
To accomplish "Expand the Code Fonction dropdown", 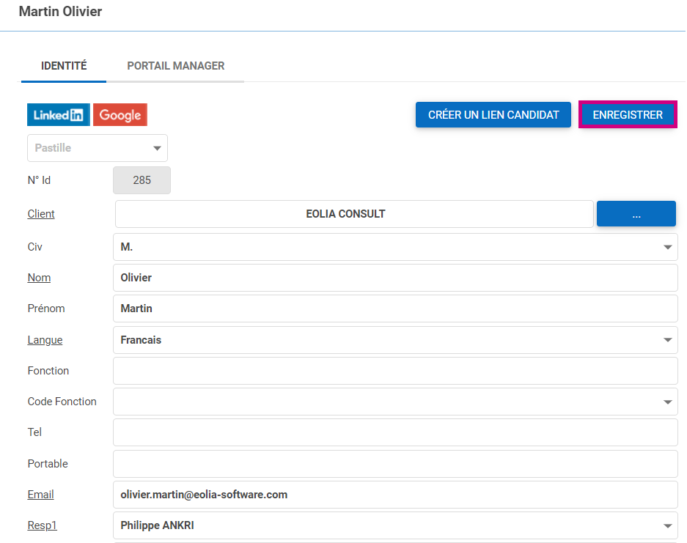I will pos(395,402).
